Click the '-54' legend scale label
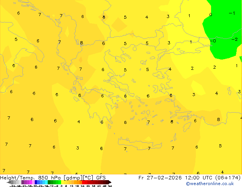Image resolution: width=242 pixels, height=187 pixels. point(12,186)
